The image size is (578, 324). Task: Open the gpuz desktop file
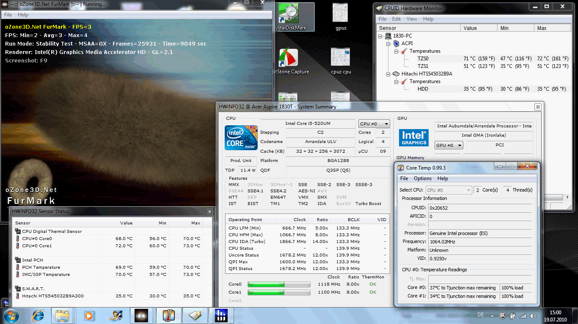(x=340, y=17)
